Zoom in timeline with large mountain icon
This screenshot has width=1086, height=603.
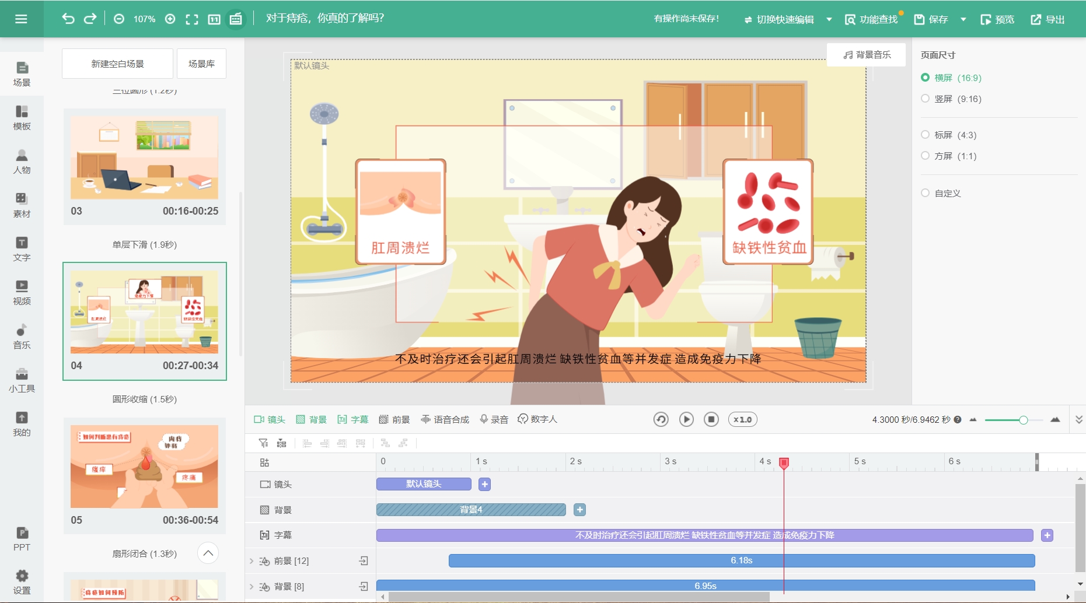1055,420
